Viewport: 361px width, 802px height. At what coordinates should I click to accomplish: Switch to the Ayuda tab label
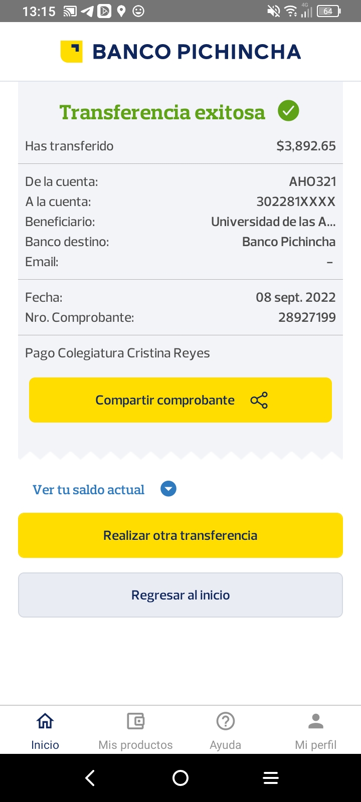226,745
